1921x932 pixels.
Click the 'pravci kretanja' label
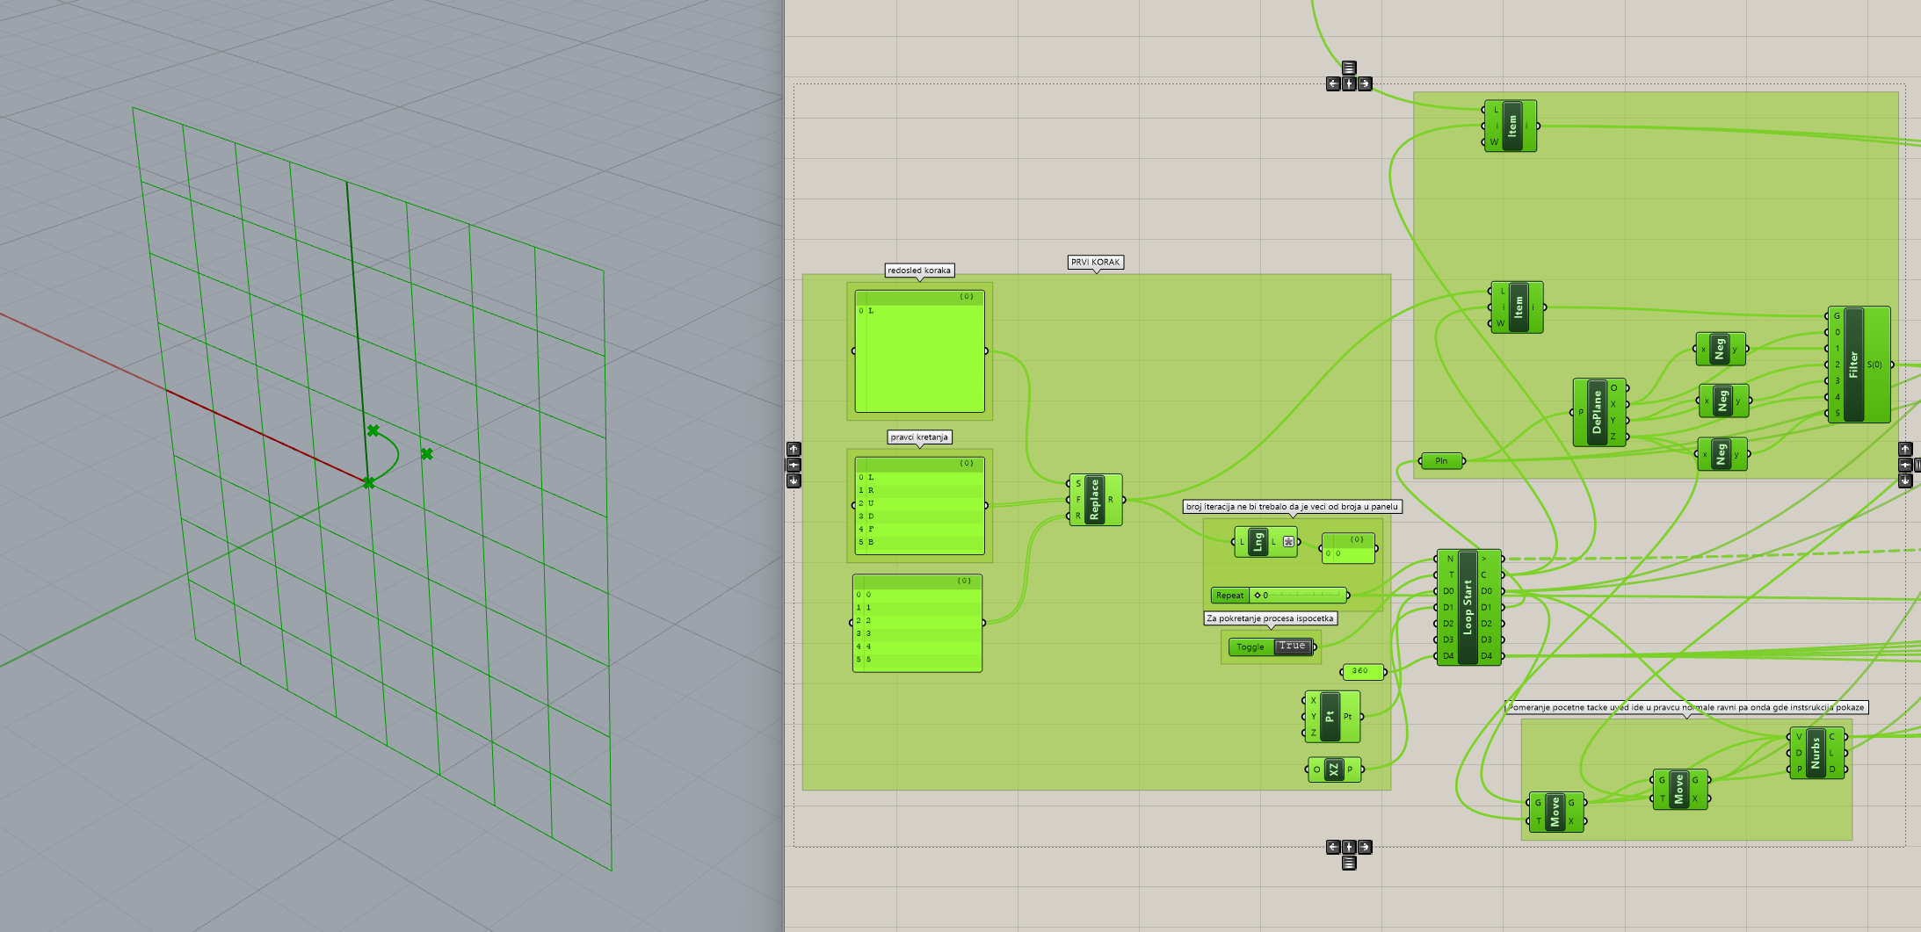(919, 437)
